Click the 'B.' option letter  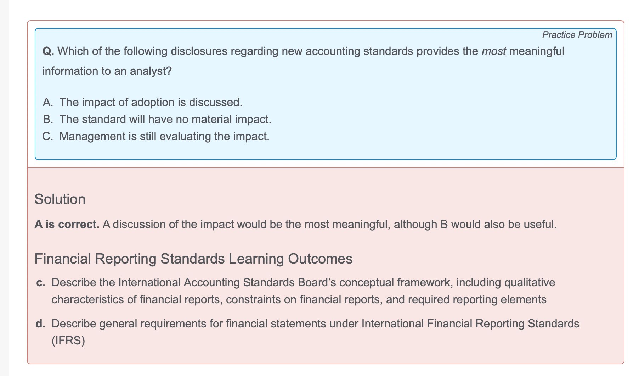tap(48, 119)
